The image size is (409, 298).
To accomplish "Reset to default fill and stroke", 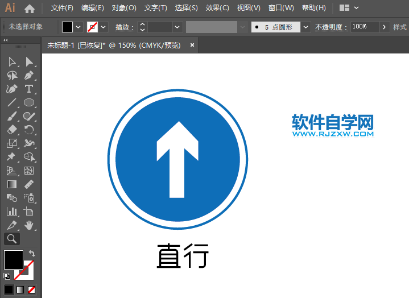I will (x=7, y=276).
